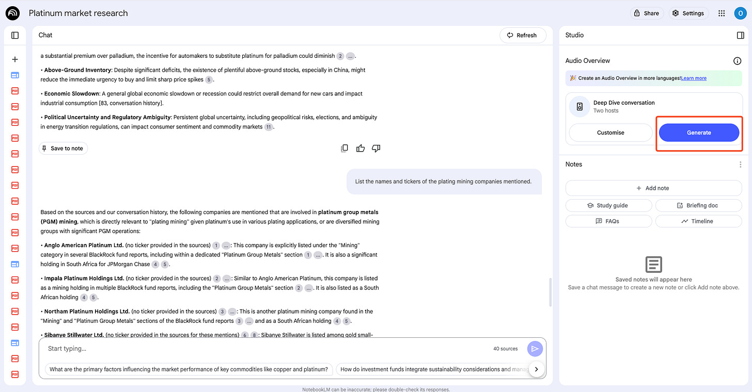This screenshot has height=392, width=752.
Task: Send the message with arrow button
Action: pos(535,349)
